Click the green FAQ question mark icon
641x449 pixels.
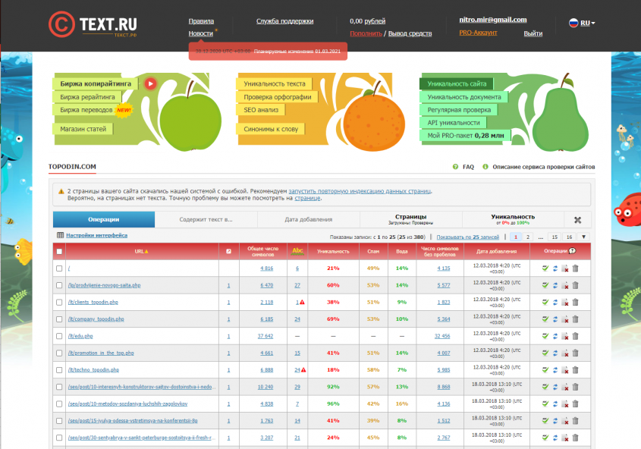pyautogui.click(x=455, y=167)
